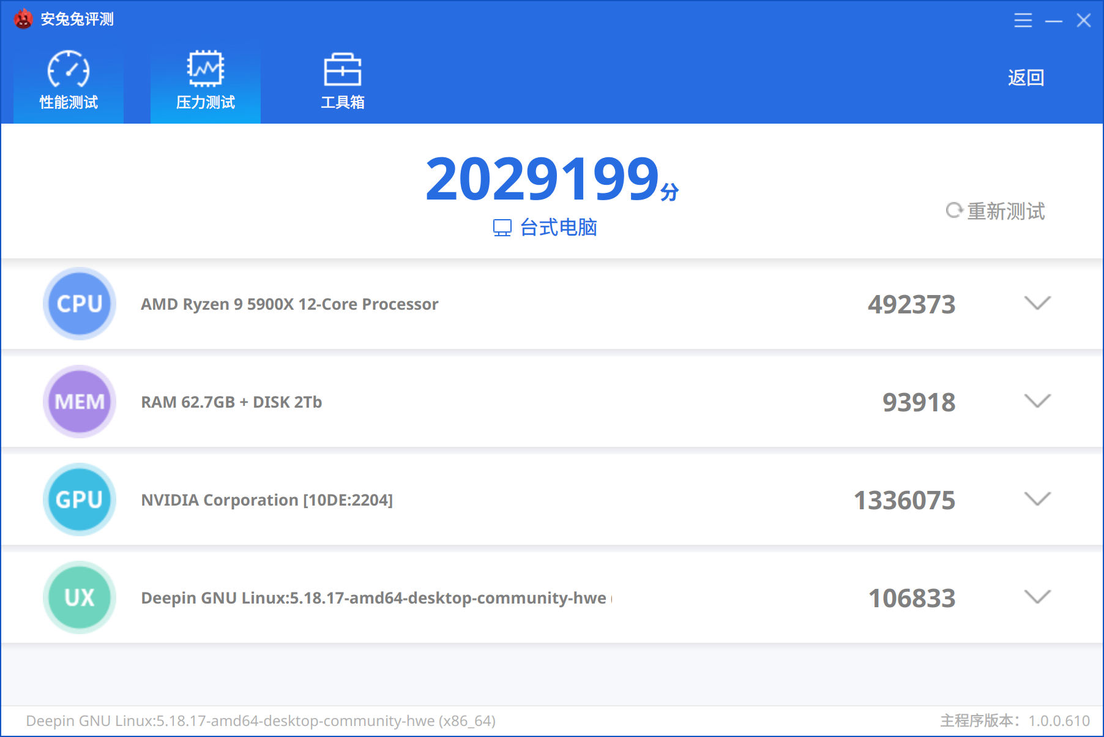Click the UX score 106833
Viewport: 1104px width, 737px height.
(912, 598)
